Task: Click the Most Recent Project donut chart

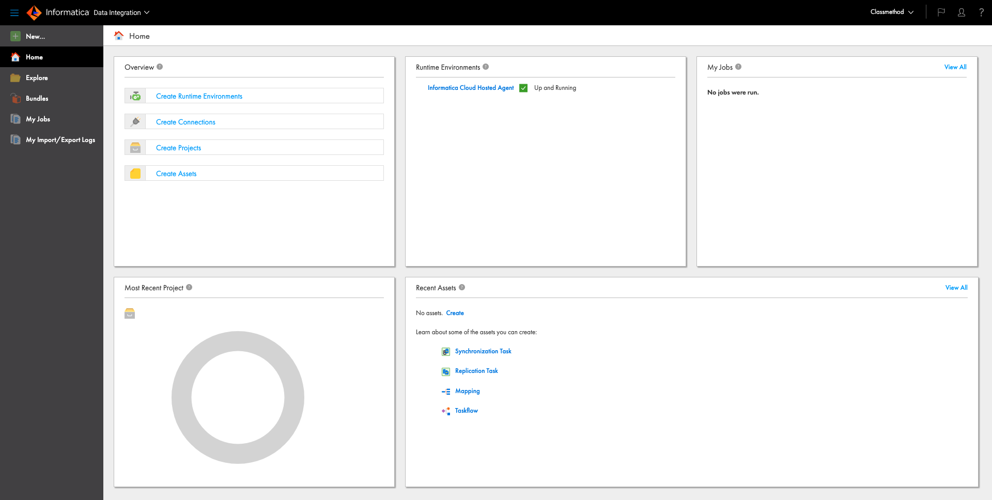Action: coord(238,398)
